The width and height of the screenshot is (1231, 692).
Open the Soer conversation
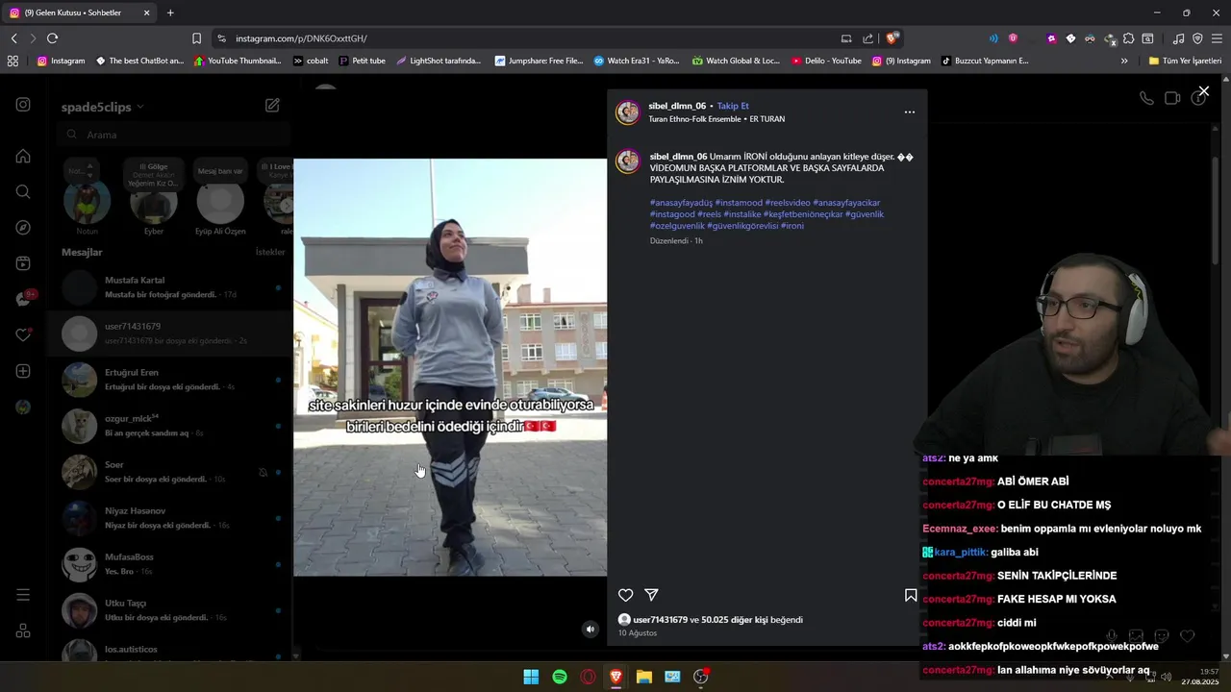pyautogui.click(x=169, y=472)
